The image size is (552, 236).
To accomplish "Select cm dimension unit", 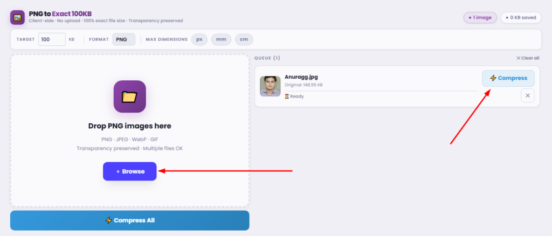I will click(x=244, y=39).
